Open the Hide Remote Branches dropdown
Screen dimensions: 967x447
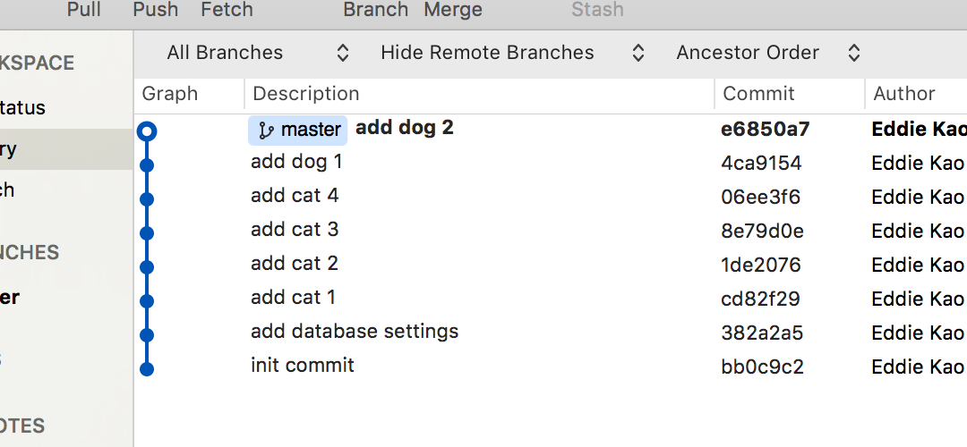(512, 53)
